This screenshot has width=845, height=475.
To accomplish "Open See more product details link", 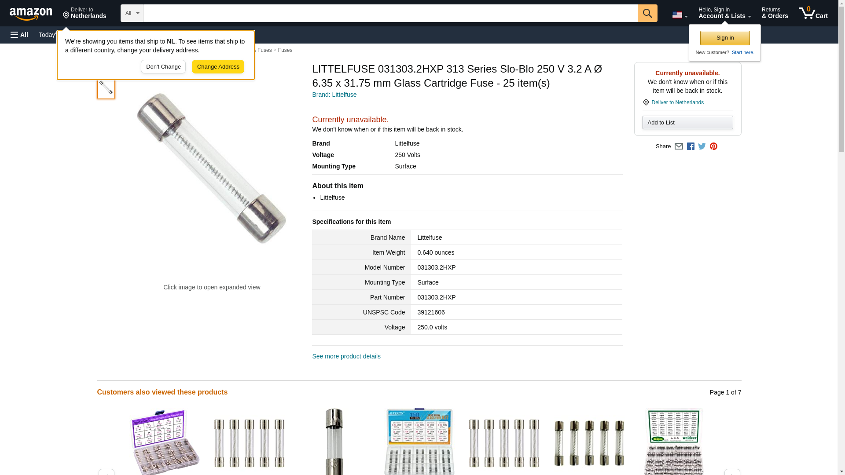I will tap(346, 356).
